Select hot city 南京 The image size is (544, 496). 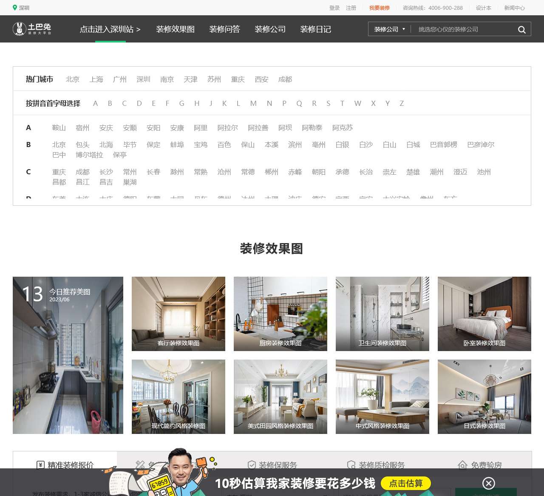click(167, 79)
